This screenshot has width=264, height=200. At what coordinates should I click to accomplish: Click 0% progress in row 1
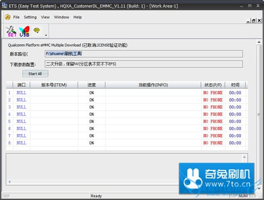click(92, 93)
